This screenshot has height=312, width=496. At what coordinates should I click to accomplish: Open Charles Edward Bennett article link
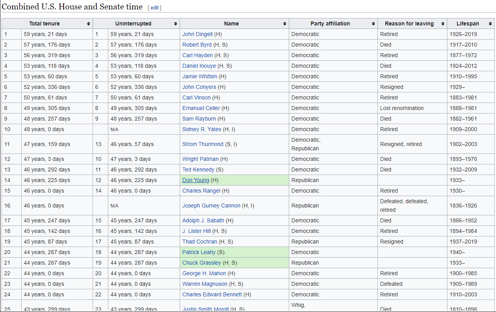(x=212, y=294)
